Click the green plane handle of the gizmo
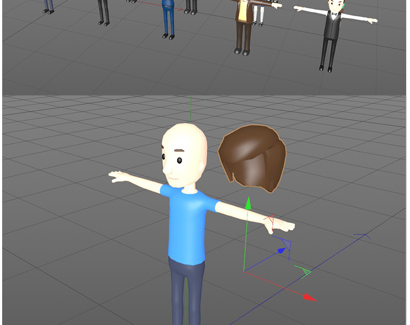This screenshot has width=410, height=325. [x=303, y=272]
